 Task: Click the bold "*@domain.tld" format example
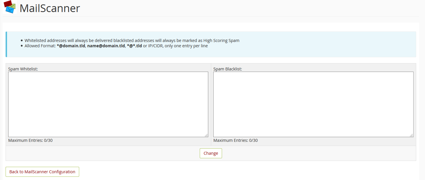[71, 46]
